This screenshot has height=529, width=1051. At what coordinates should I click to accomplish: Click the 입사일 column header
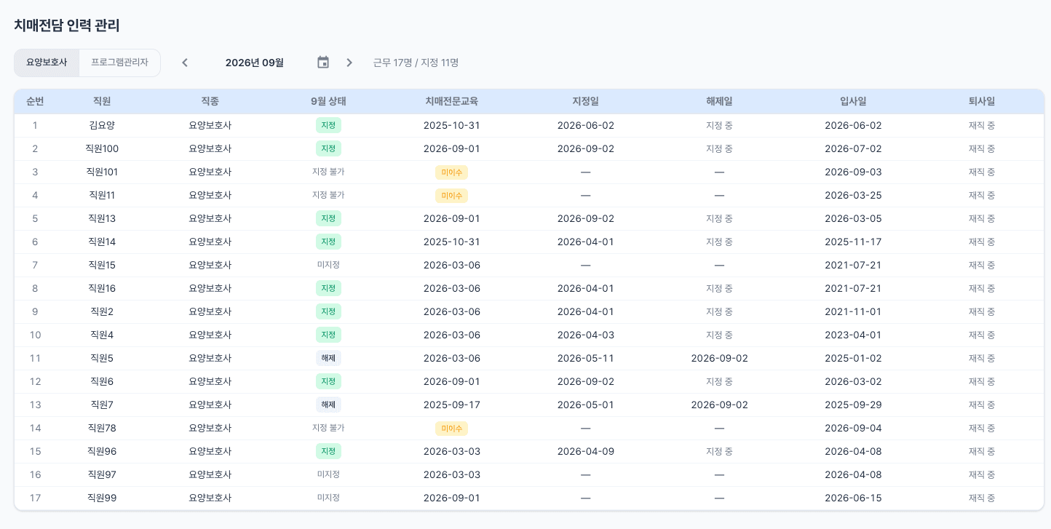click(x=853, y=101)
